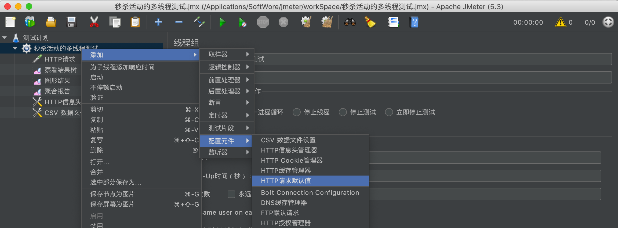Click the Save floppy disk icon
The width and height of the screenshot is (618, 228).
[x=71, y=22]
